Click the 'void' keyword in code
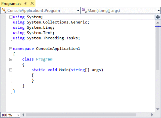The width and height of the screenshot is (161, 118). tap(52, 70)
